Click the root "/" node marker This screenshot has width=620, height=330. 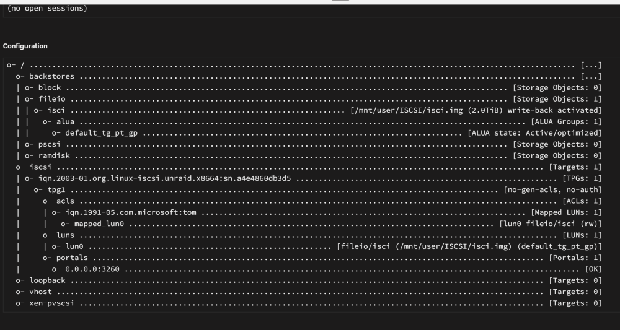(x=22, y=65)
